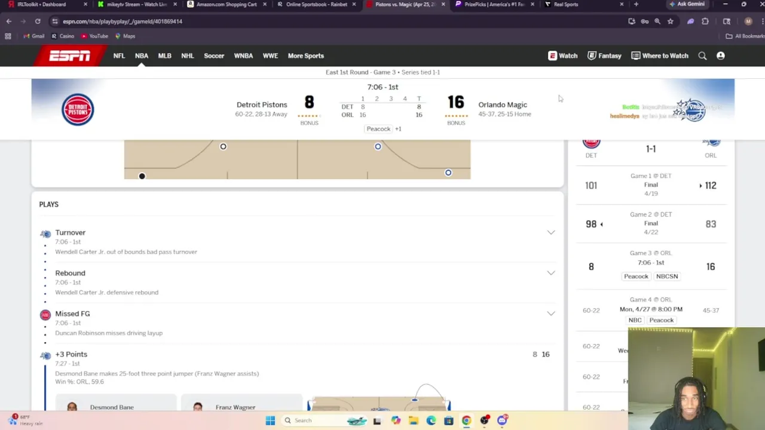
Task: Go back with the browser back arrow
Action: [8, 21]
